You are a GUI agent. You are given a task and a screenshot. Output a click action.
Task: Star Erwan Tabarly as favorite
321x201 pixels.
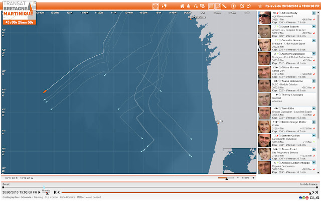[x=280, y=27]
